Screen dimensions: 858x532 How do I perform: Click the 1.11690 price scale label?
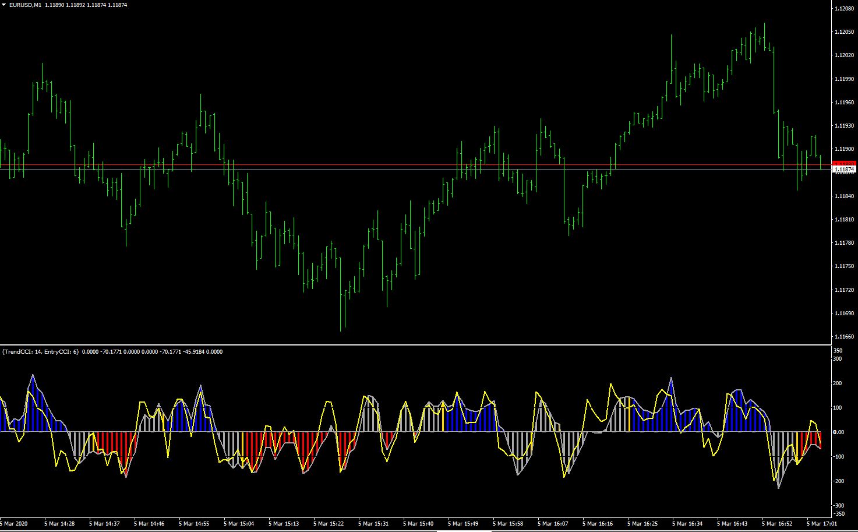pyautogui.click(x=844, y=313)
